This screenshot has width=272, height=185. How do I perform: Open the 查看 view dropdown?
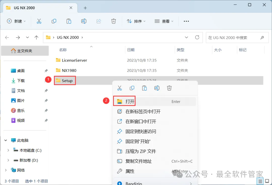[164, 21]
